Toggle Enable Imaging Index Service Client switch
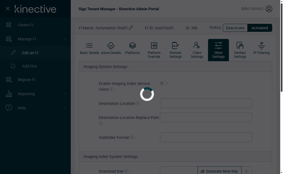283x174 pixels. point(164,83)
